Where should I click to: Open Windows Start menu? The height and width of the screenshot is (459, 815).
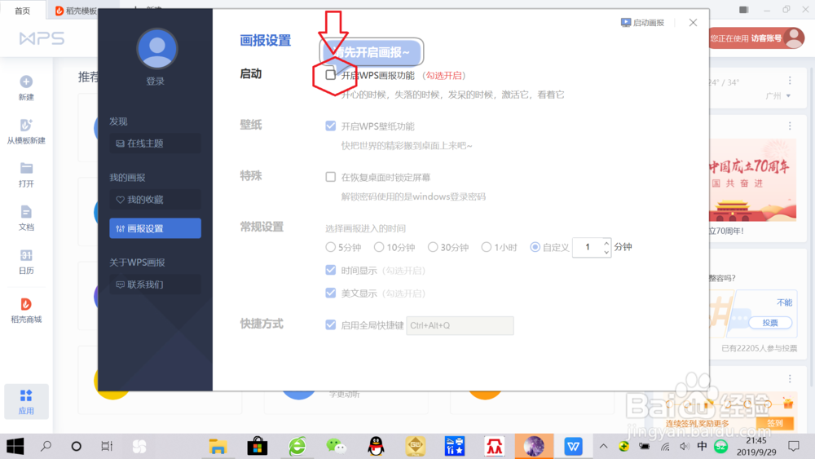15,446
